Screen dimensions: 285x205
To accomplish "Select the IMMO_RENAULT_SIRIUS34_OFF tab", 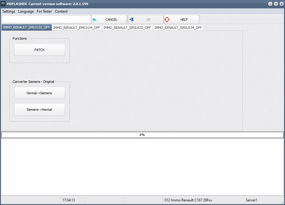I will (x=178, y=28).
